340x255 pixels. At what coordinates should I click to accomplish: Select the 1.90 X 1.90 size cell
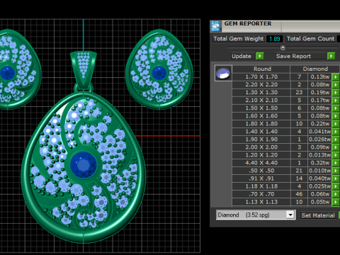261,140
